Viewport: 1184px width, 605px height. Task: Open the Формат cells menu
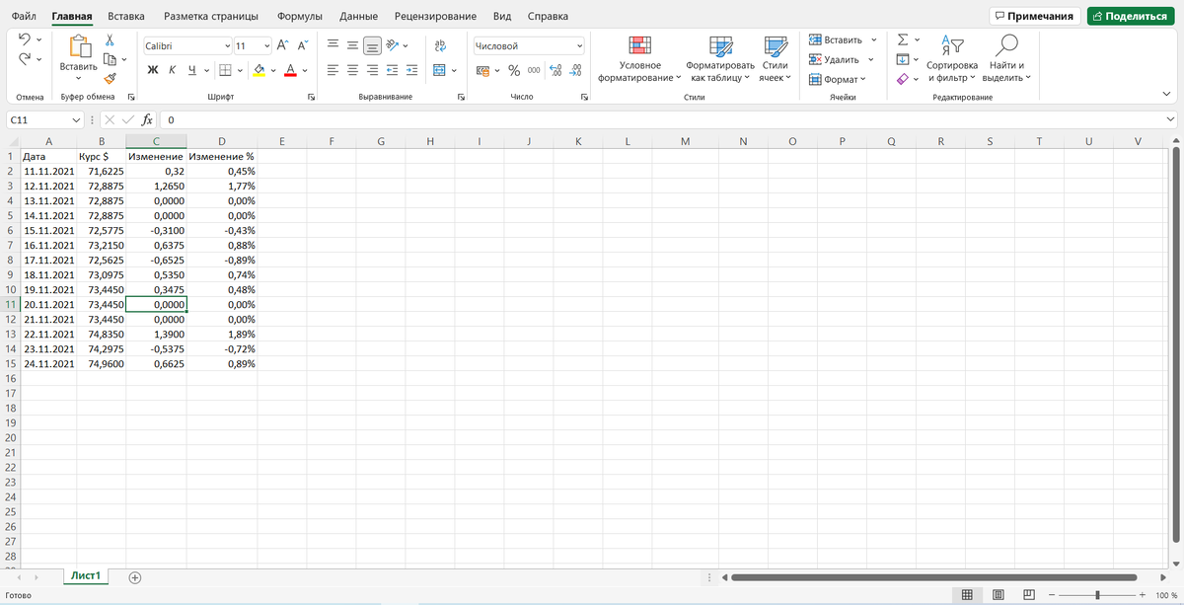click(x=837, y=79)
